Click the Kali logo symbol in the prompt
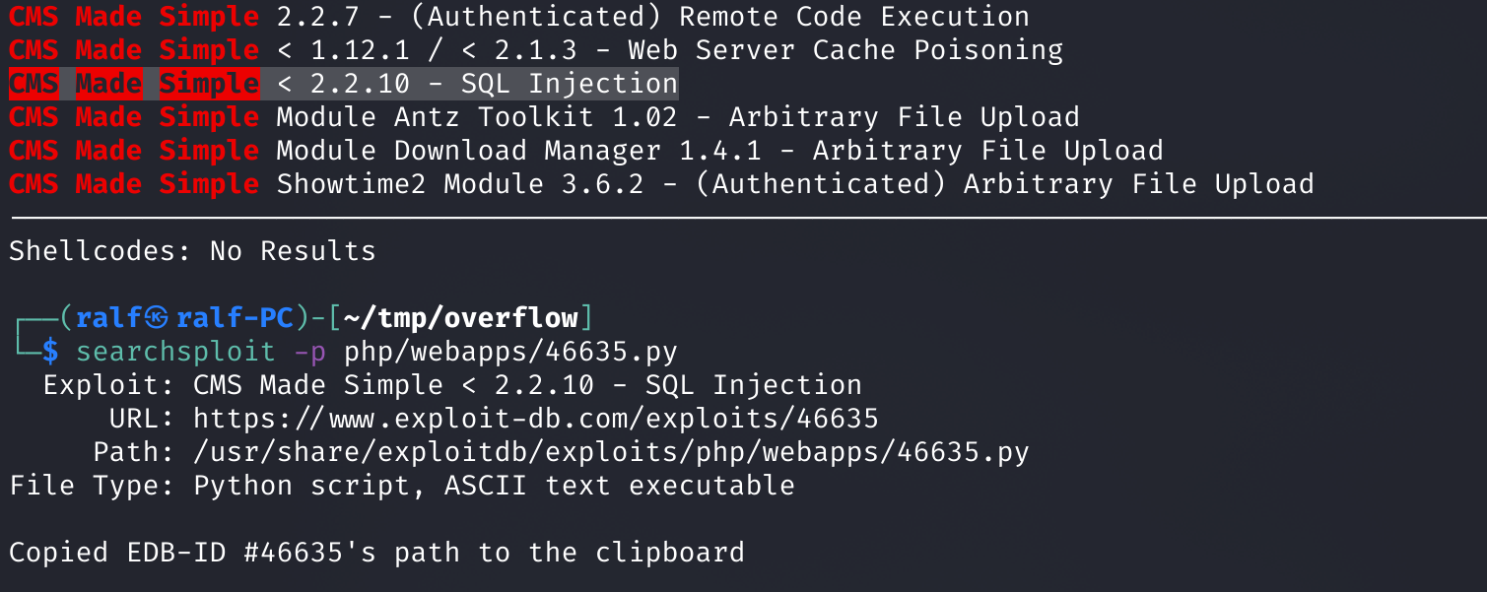The height and width of the screenshot is (592, 1487). point(158,318)
